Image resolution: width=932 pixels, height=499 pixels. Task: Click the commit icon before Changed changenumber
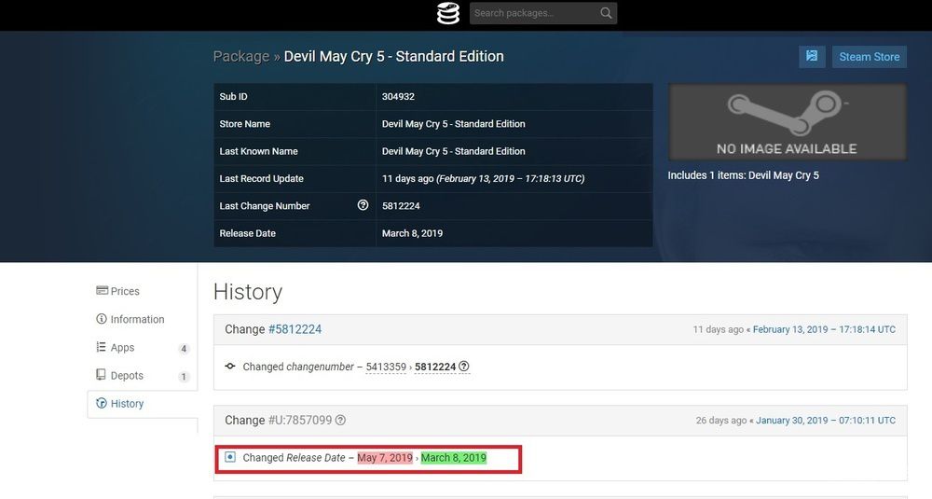tap(230, 367)
